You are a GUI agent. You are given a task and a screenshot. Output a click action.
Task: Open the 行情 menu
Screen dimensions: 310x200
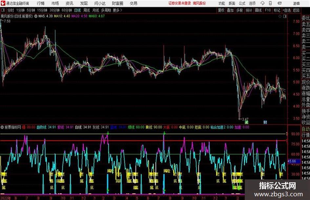(x=41, y=3)
